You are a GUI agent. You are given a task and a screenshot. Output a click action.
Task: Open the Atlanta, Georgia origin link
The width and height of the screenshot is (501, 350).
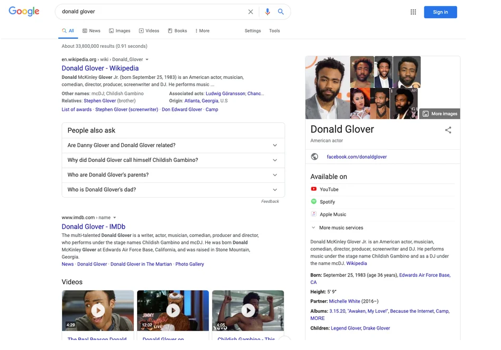[201, 101]
